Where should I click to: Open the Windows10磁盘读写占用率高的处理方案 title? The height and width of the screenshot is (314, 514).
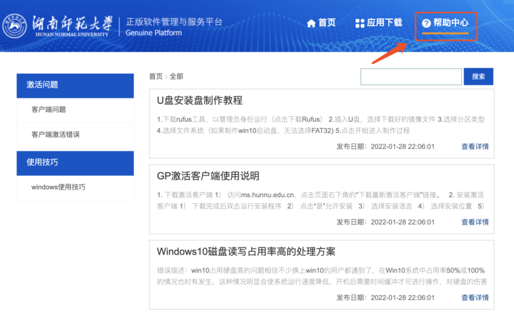click(x=246, y=251)
